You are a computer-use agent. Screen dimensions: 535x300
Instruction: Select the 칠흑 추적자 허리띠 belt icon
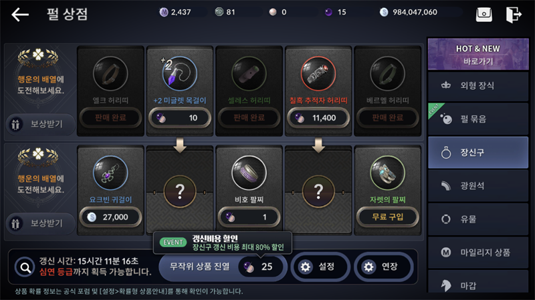[x=318, y=73]
